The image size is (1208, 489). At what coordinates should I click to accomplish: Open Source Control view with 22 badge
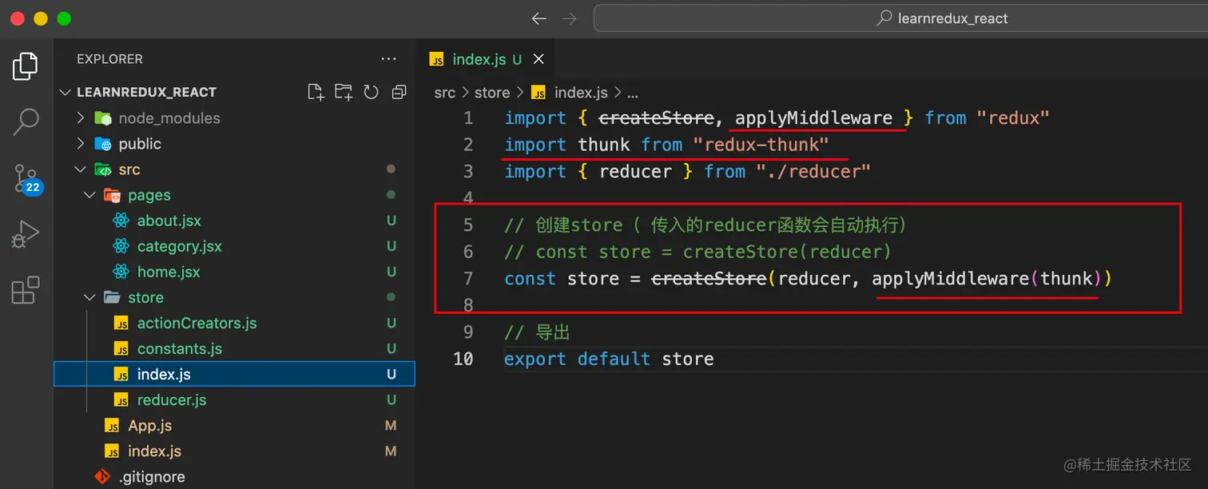(x=26, y=178)
